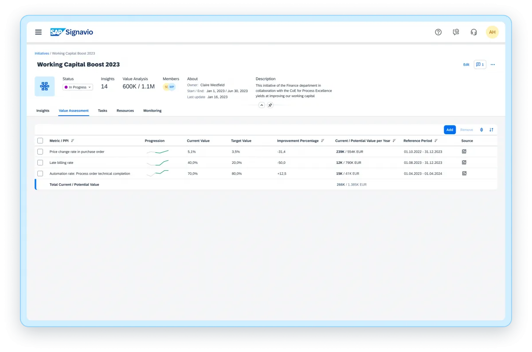The image size is (532, 352).
Task: Click the Insights count 14
Action: coord(104,87)
